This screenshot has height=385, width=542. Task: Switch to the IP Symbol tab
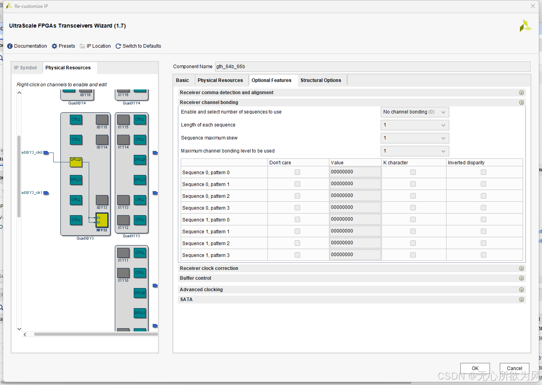[26, 68]
